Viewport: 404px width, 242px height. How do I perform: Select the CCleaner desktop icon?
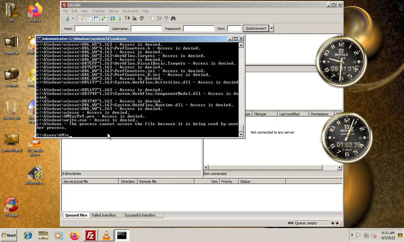point(11,207)
